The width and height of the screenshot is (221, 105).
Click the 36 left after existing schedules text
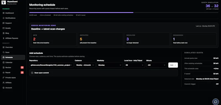(x=63, y=15)
